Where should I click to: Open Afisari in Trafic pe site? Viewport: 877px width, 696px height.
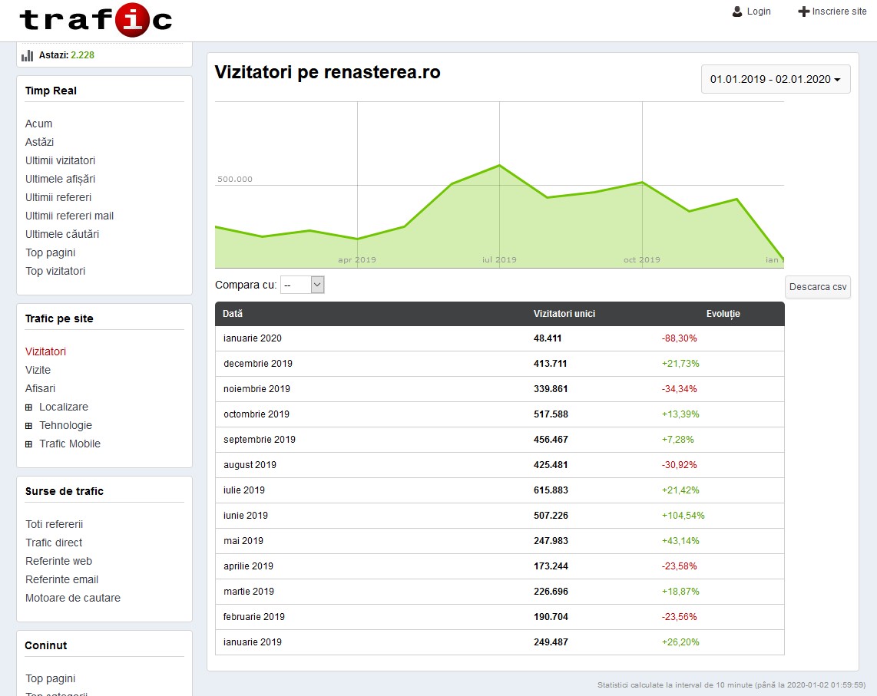point(40,388)
